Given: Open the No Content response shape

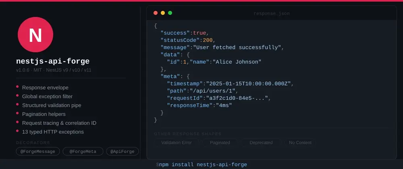Looking at the screenshot, I should coord(300,142).
